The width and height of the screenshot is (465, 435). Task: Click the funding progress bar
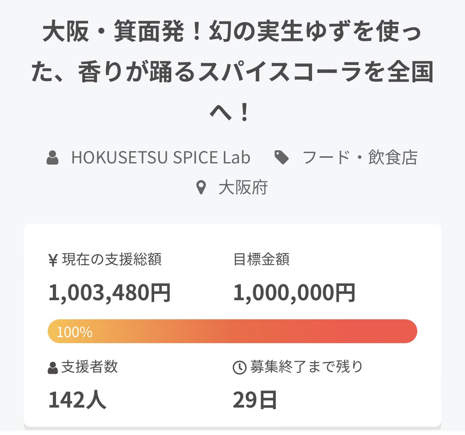click(x=232, y=331)
